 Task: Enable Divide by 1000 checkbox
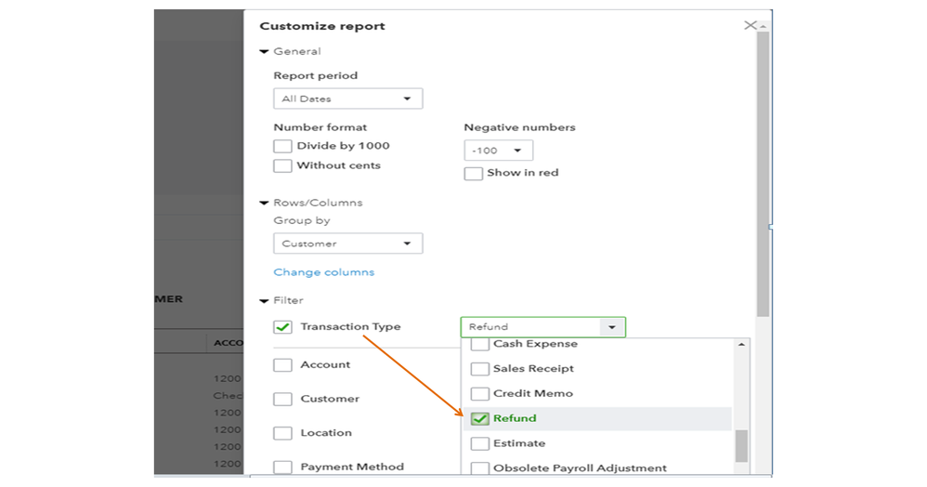click(x=283, y=146)
